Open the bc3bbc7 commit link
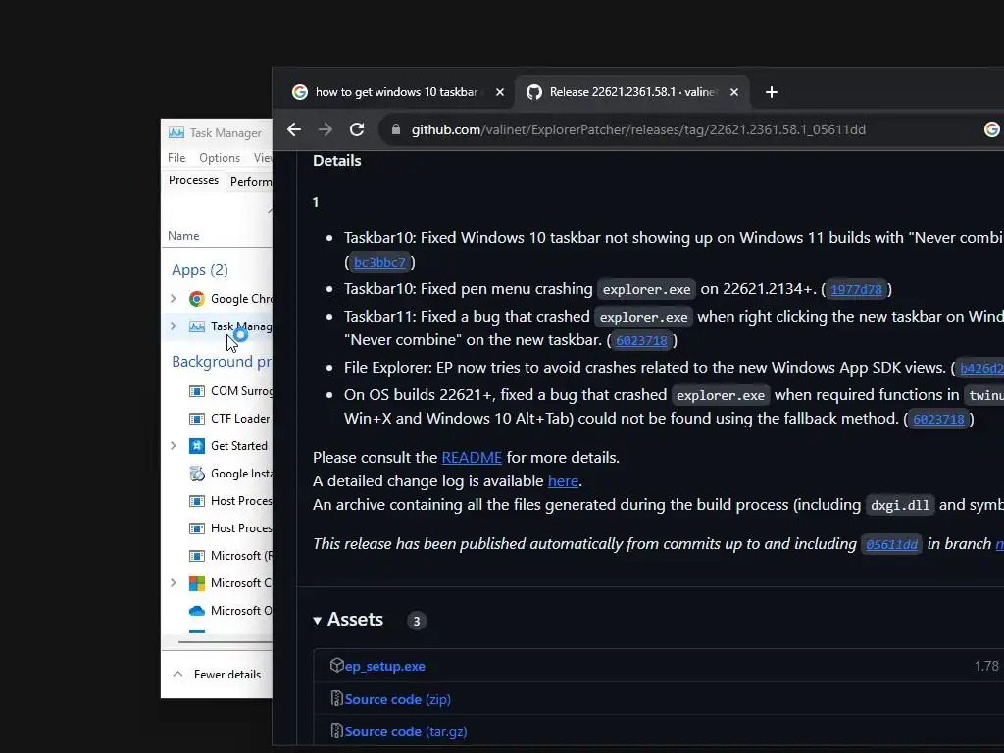 pyautogui.click(x=379, y=263)
